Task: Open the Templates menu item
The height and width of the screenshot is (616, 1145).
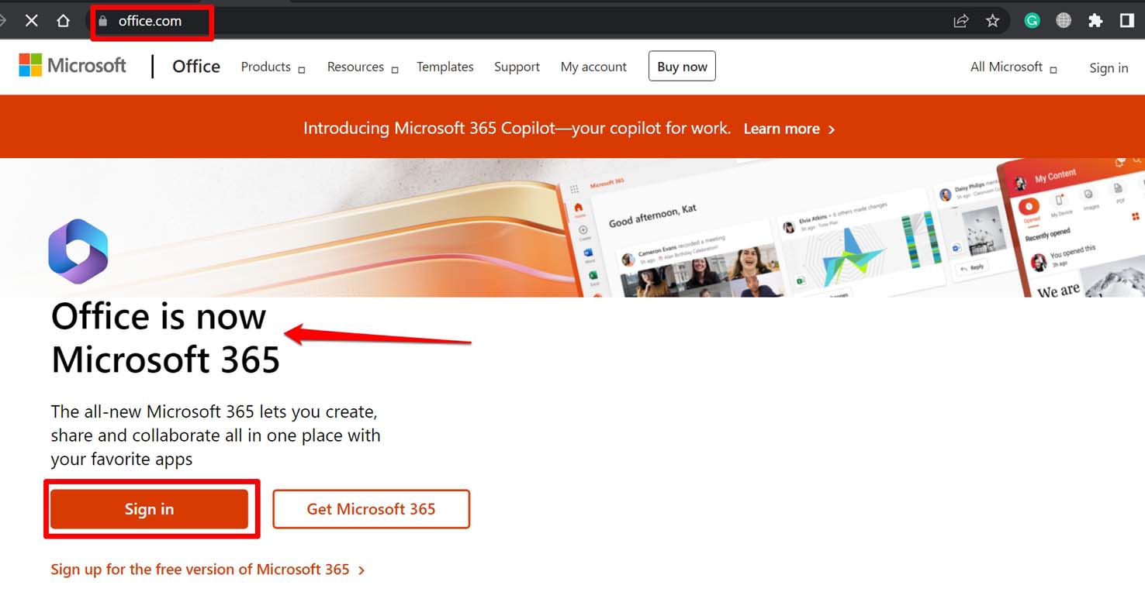Action: [x=445, y=67]
